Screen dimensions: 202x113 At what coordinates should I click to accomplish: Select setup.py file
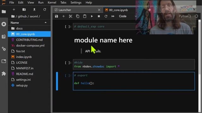click(x=29, y=85)
